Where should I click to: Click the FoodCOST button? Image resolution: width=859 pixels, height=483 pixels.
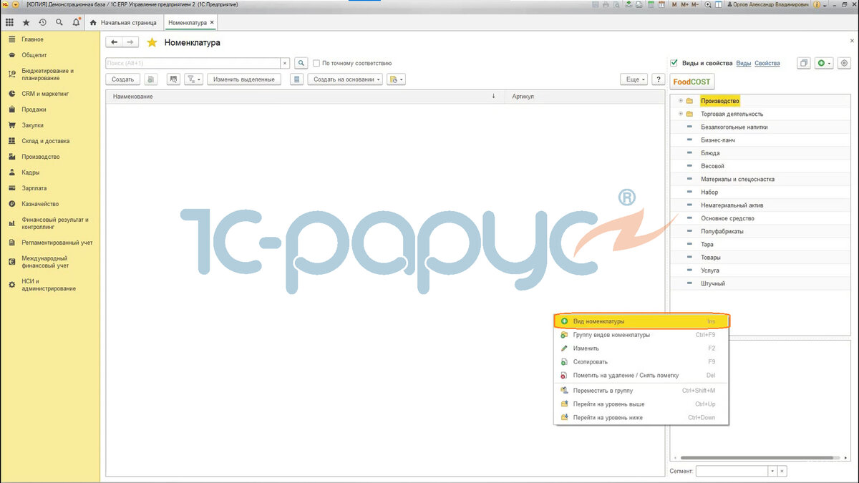tap(691, 82)
